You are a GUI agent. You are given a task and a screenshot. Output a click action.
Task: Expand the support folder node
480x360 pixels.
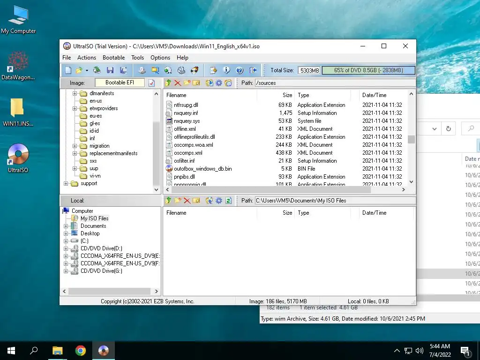66,183
